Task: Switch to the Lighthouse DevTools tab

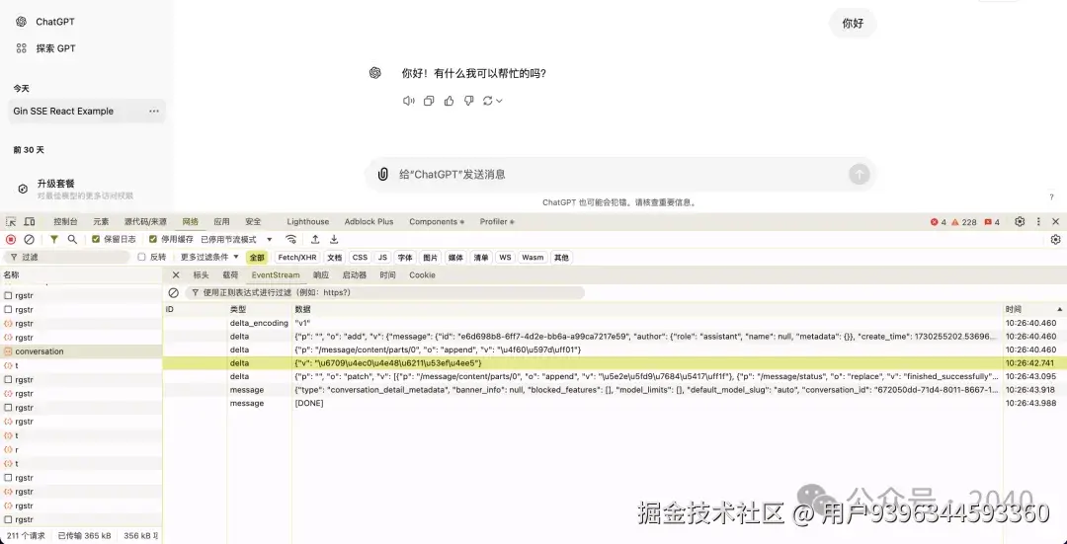Action: (307, 222)
